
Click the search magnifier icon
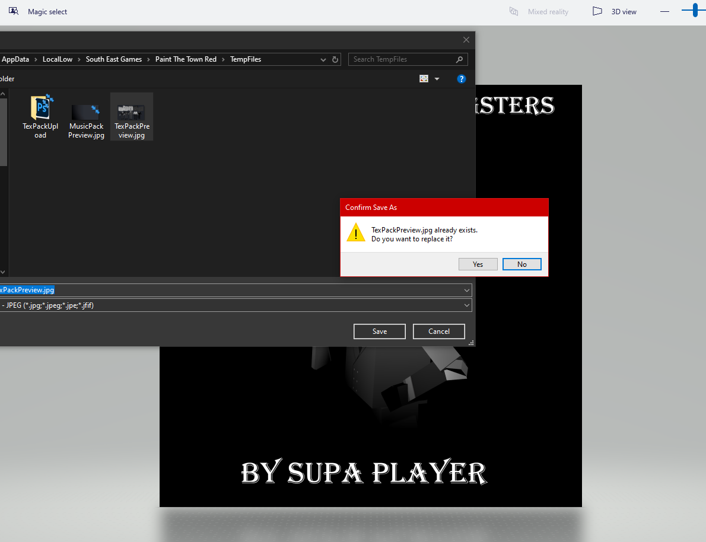tap(459, 59)
